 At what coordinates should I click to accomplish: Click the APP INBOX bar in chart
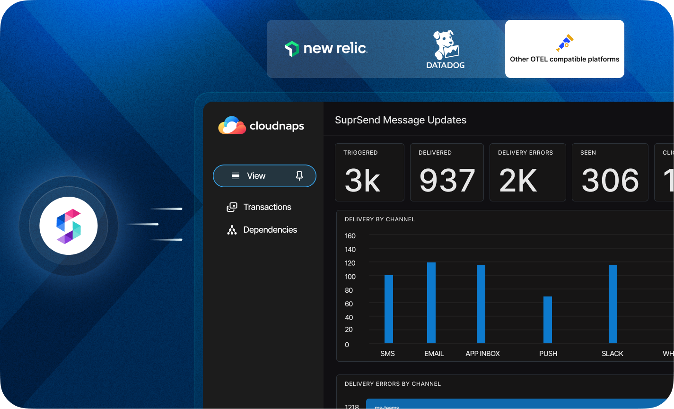click(481, 304)
